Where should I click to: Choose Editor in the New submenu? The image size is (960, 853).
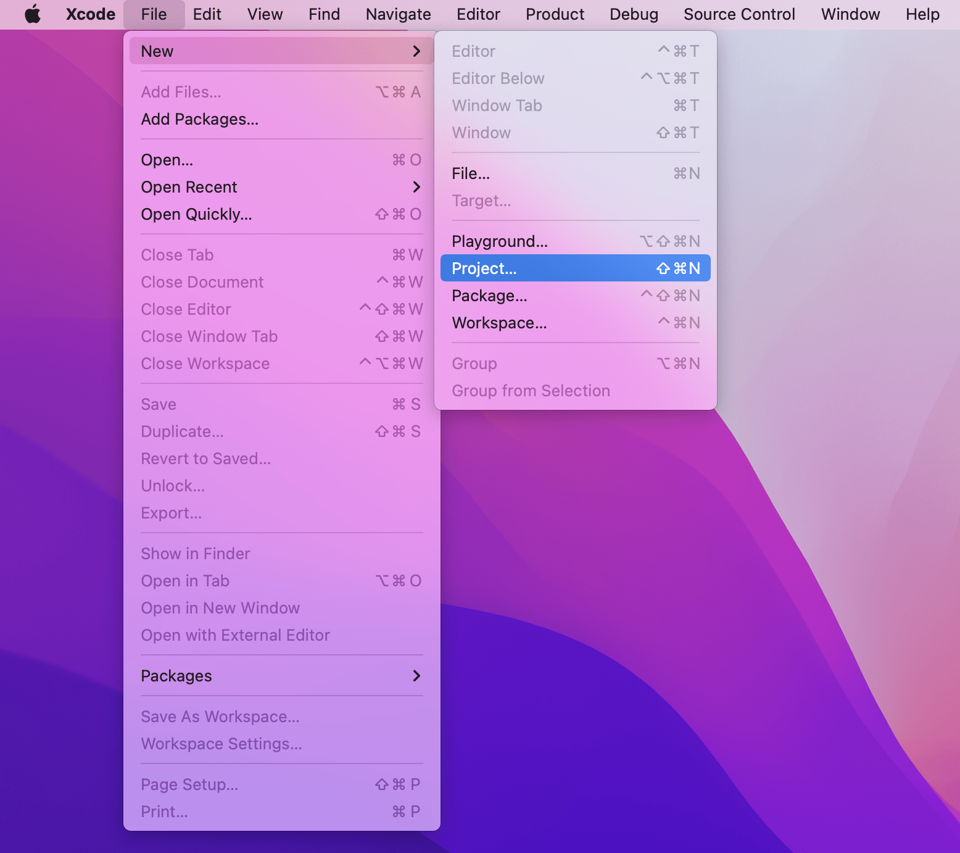[x=576, y=51]
